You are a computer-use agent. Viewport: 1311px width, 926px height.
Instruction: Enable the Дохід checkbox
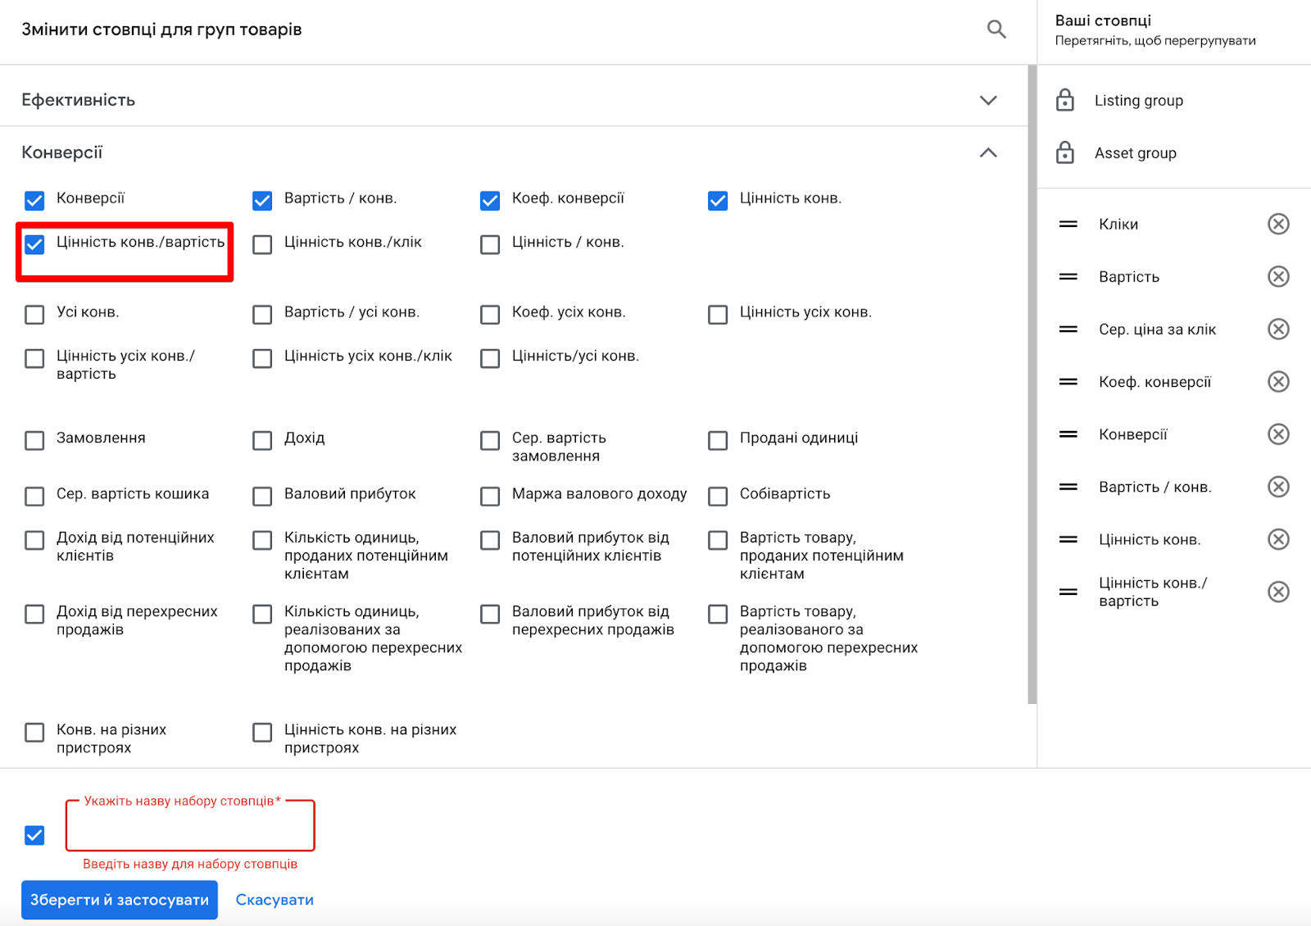point(262,440)
